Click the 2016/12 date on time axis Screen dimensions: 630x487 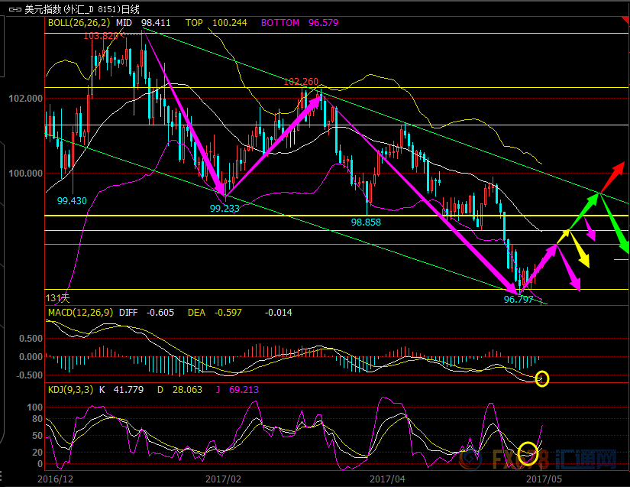point(56,479)
